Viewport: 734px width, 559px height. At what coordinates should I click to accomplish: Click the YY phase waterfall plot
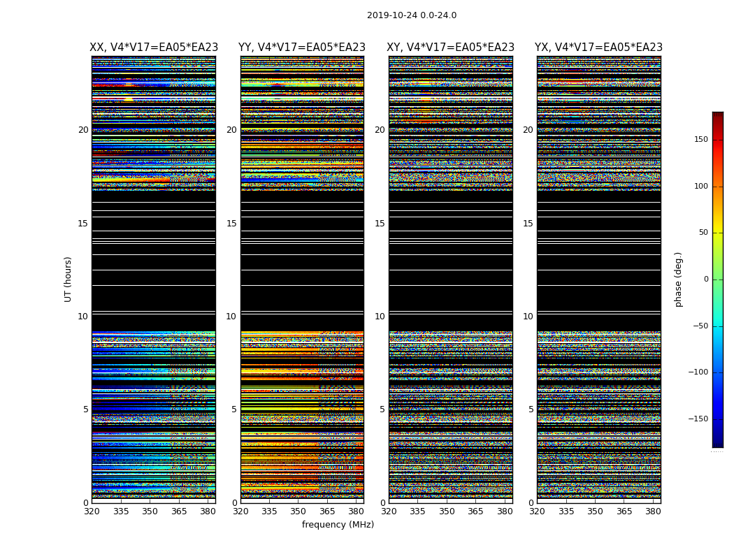point(302,279)
